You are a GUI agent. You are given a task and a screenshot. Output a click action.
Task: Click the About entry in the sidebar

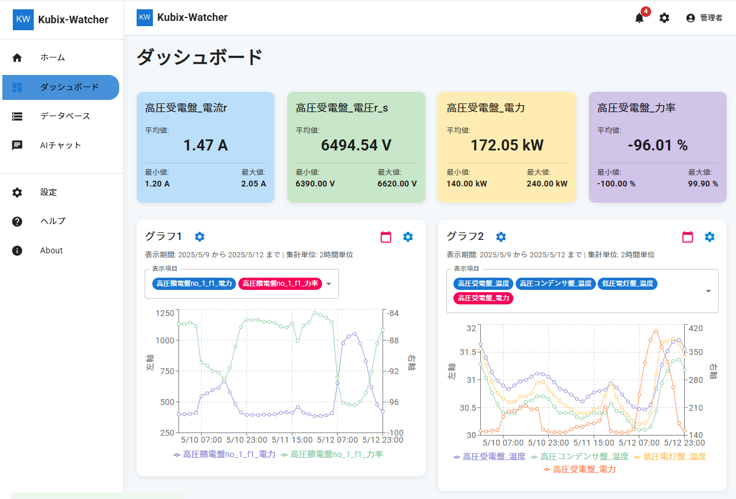pos(51,250)
